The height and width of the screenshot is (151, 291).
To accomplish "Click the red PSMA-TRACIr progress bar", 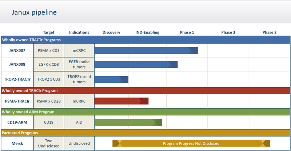I will point(121,101).
